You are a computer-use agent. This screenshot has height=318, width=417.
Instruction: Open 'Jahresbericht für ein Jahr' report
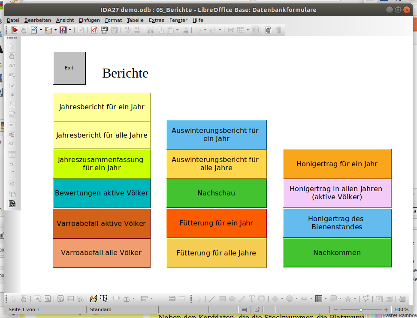pyautogui.click(x=102, y=107)
